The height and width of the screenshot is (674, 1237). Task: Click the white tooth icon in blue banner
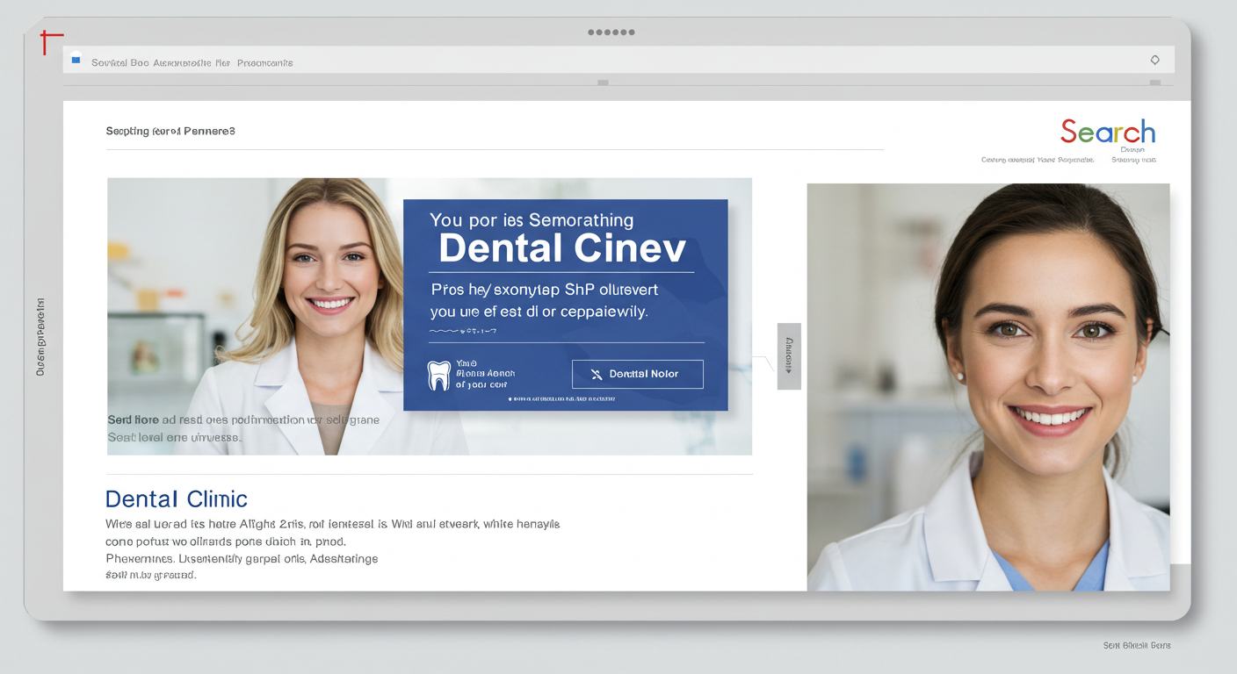[438, 375]
